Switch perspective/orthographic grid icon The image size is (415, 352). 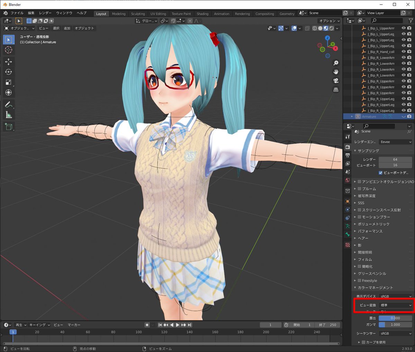coord(335,90)
